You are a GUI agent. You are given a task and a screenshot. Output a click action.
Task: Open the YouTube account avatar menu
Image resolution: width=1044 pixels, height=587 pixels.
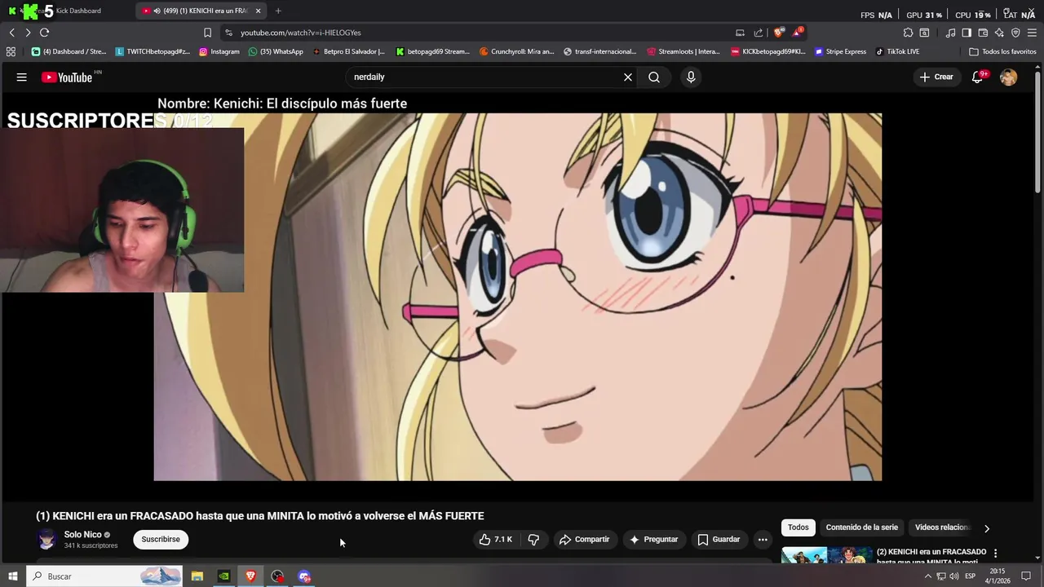[x=1009, y=77]
